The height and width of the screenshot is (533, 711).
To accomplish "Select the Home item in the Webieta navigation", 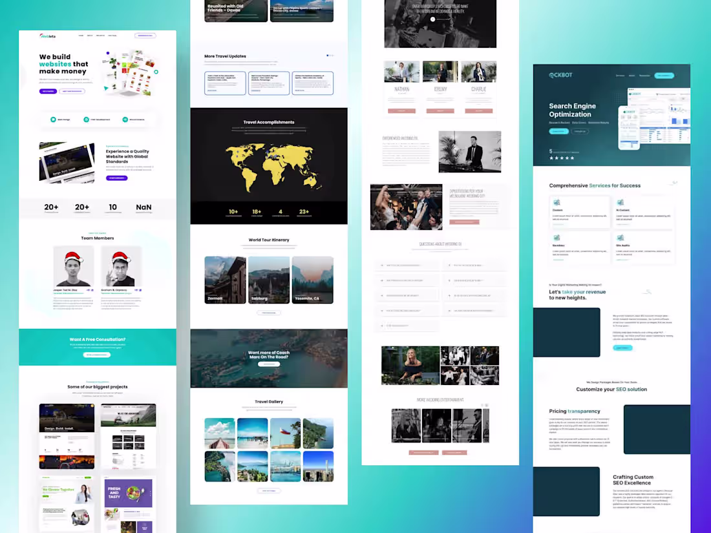I will pyautogui.click(x=80, y=36).
